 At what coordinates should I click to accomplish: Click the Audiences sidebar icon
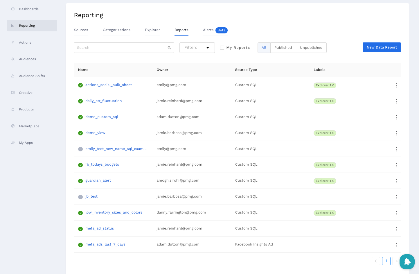point(13,59)
